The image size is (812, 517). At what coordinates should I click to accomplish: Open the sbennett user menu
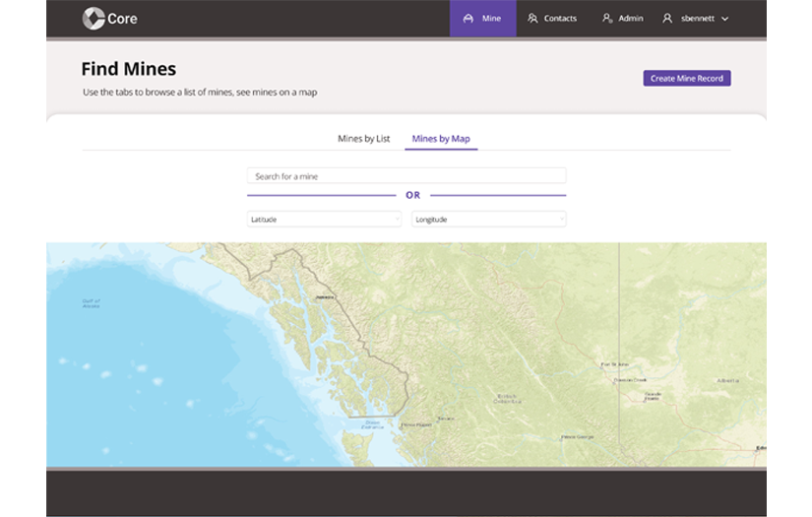[x=696, y=19]
